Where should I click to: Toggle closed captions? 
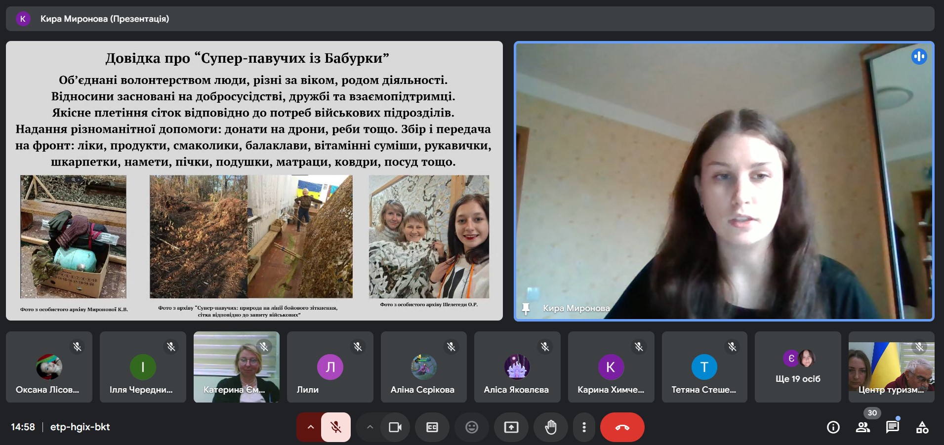point(432,427)
